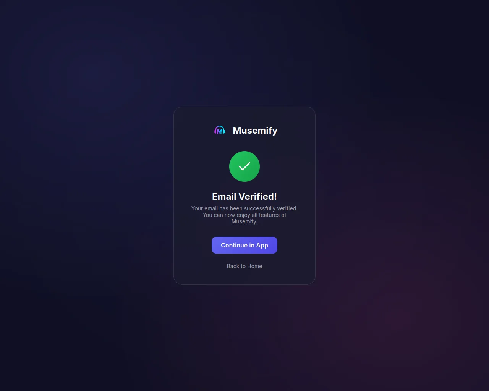Screen dimensions: 489x391
Task: Click the gradient headphones icon beside Musemify
Action: click(219, 131)
